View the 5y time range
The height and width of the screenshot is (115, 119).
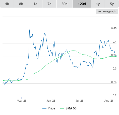(112, 4)
